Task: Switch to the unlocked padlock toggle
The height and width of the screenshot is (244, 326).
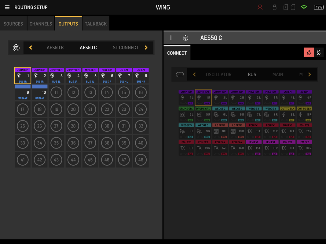Action: click(319, 52)
